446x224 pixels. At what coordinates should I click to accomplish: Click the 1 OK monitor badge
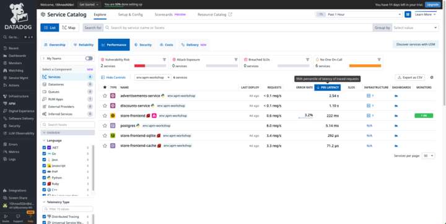tap(424, 115)
